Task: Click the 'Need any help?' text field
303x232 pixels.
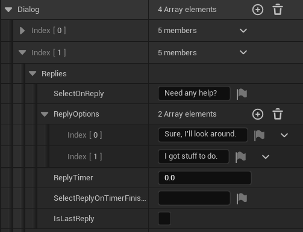Action: (194, 93)
